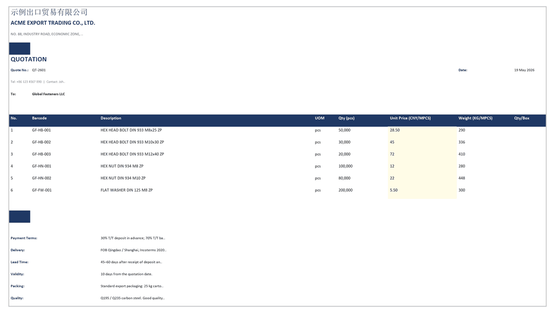Click unit price cell 45

[x=392, y=142]
